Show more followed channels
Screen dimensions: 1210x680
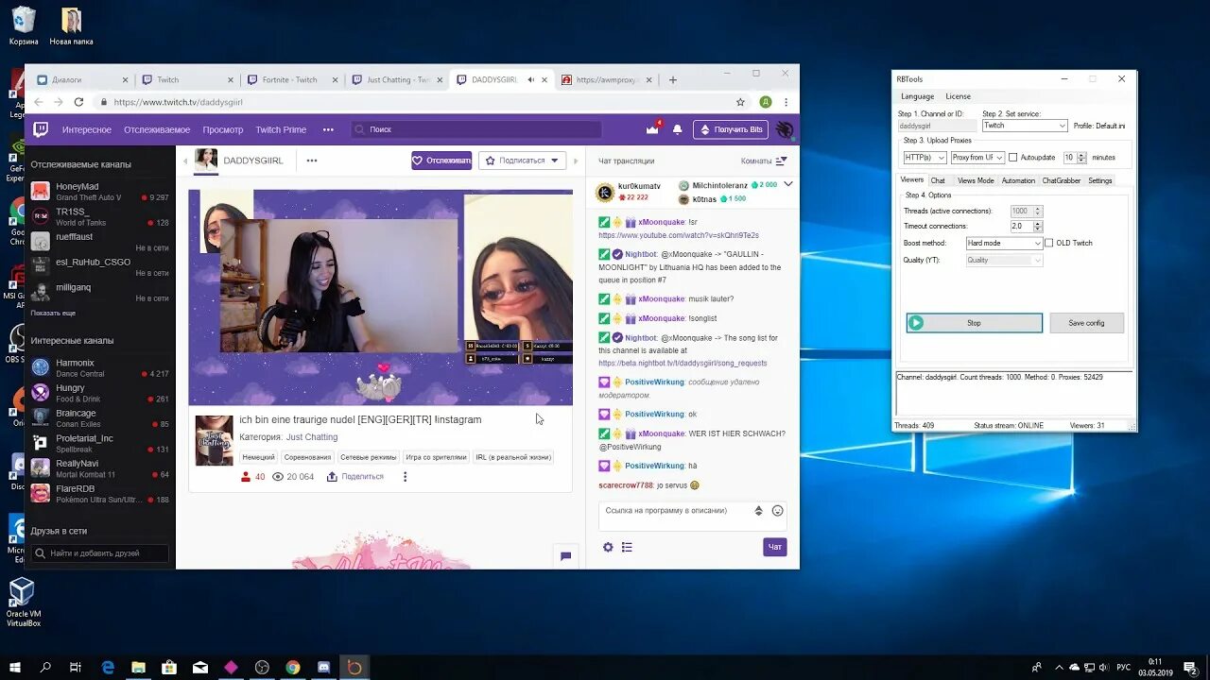click(x=53, y=313)
